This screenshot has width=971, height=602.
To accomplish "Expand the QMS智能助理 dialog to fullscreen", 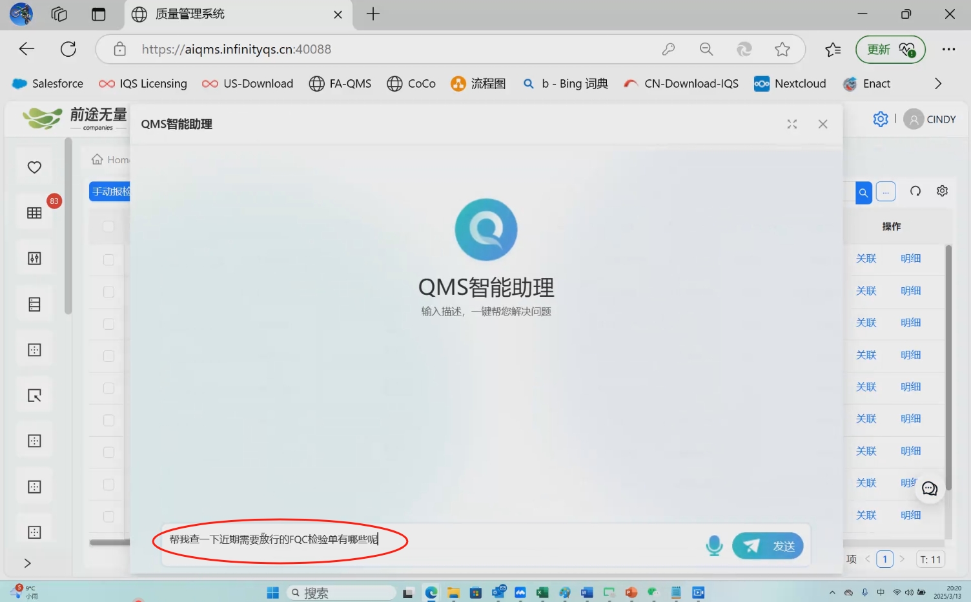I will click(x=792, y=124).
